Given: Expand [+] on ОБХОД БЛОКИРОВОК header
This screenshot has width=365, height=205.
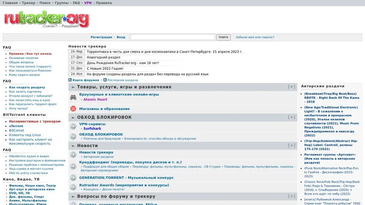Looking at the screenshot, I should pos(292,117).
